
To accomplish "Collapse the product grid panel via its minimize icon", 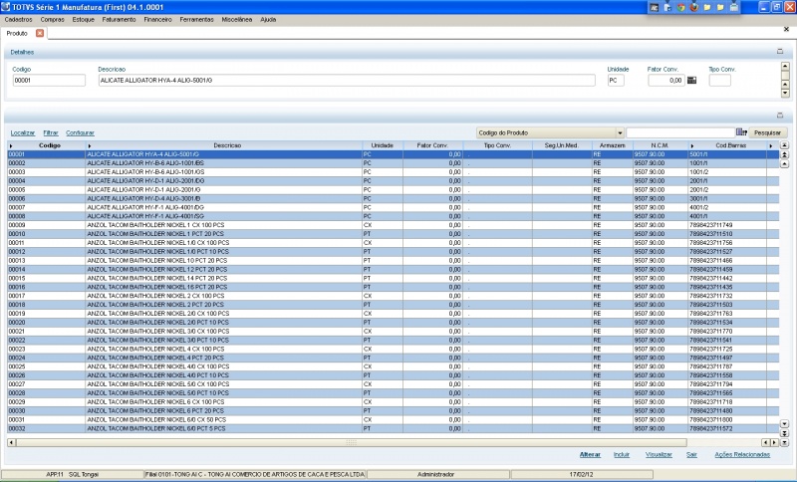I will 780,115.
